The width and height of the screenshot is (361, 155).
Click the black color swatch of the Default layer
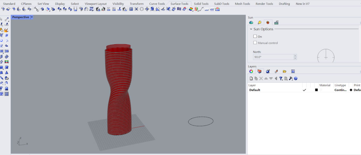316,90
